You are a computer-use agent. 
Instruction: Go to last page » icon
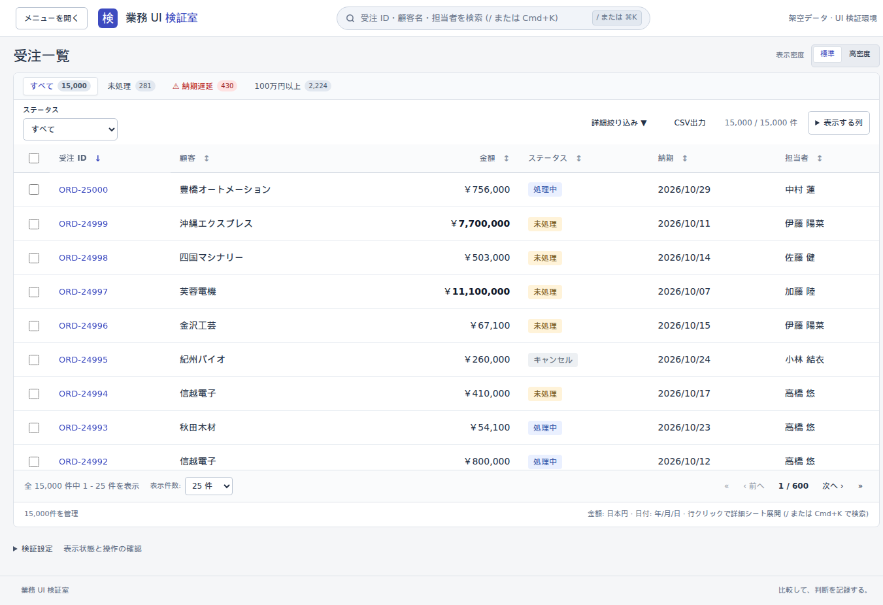tap(860, 486)
